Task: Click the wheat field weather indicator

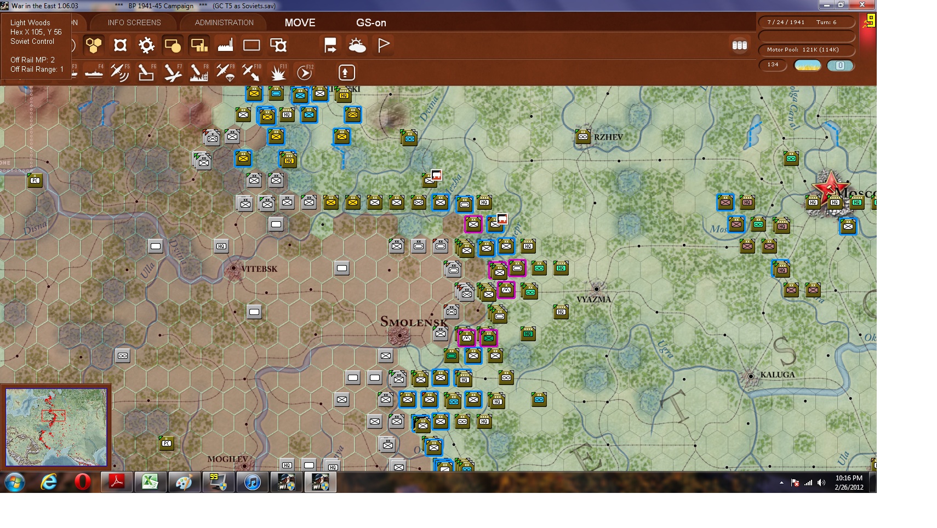Action: [x=808, y=66]
